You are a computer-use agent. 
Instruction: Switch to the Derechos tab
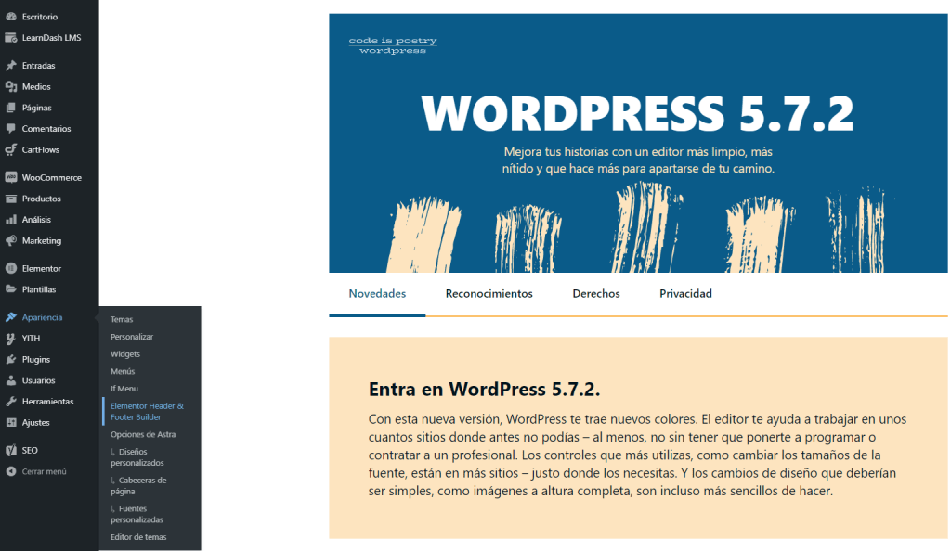coord(596,294)
